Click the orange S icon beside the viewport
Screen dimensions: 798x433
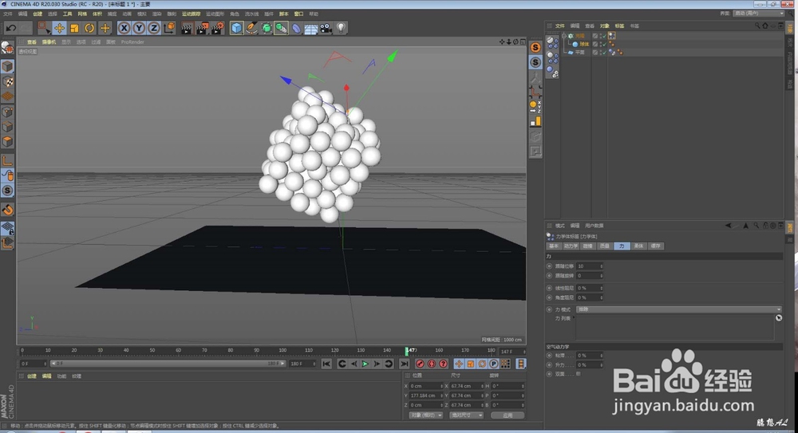click(535, 47)
